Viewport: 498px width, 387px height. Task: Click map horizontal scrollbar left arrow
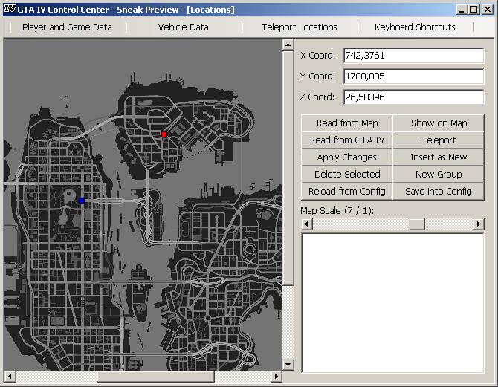pyautogui.click(x=10, y=377)
